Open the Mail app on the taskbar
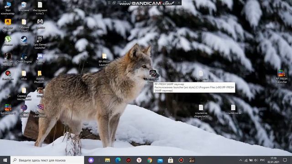Screen dimensions: 292x164 [160, 160]
